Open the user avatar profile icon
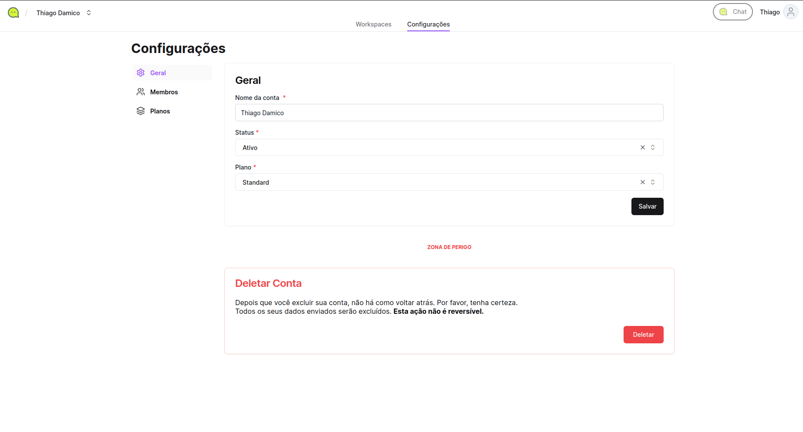Screen dimensions: 803x432 790,12
